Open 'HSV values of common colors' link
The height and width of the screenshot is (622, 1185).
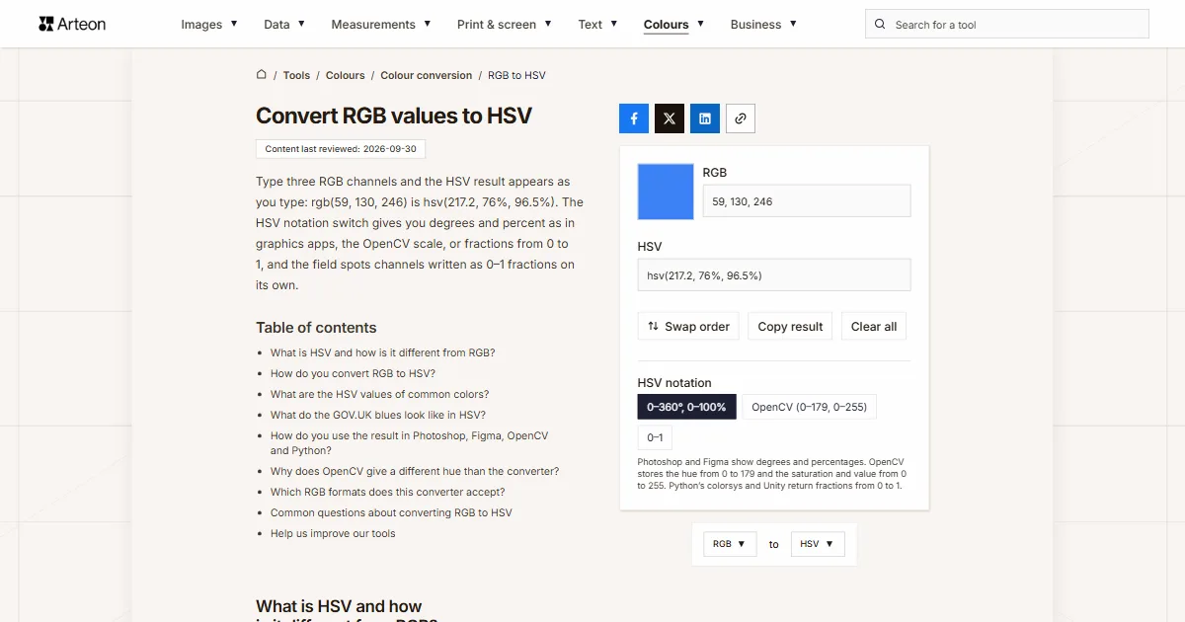pos(379,394)
